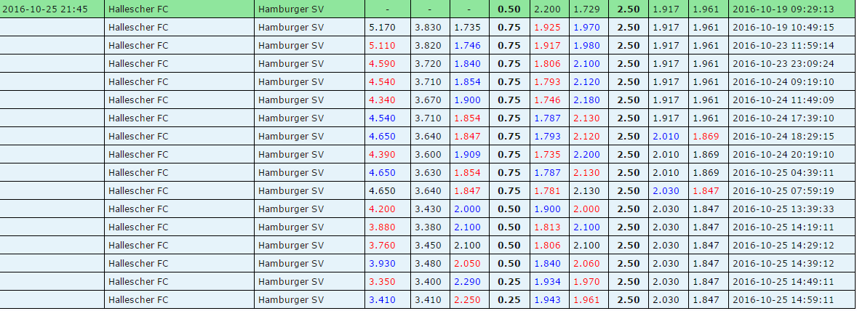Select red handicap odds 2.060

[586, 264]
